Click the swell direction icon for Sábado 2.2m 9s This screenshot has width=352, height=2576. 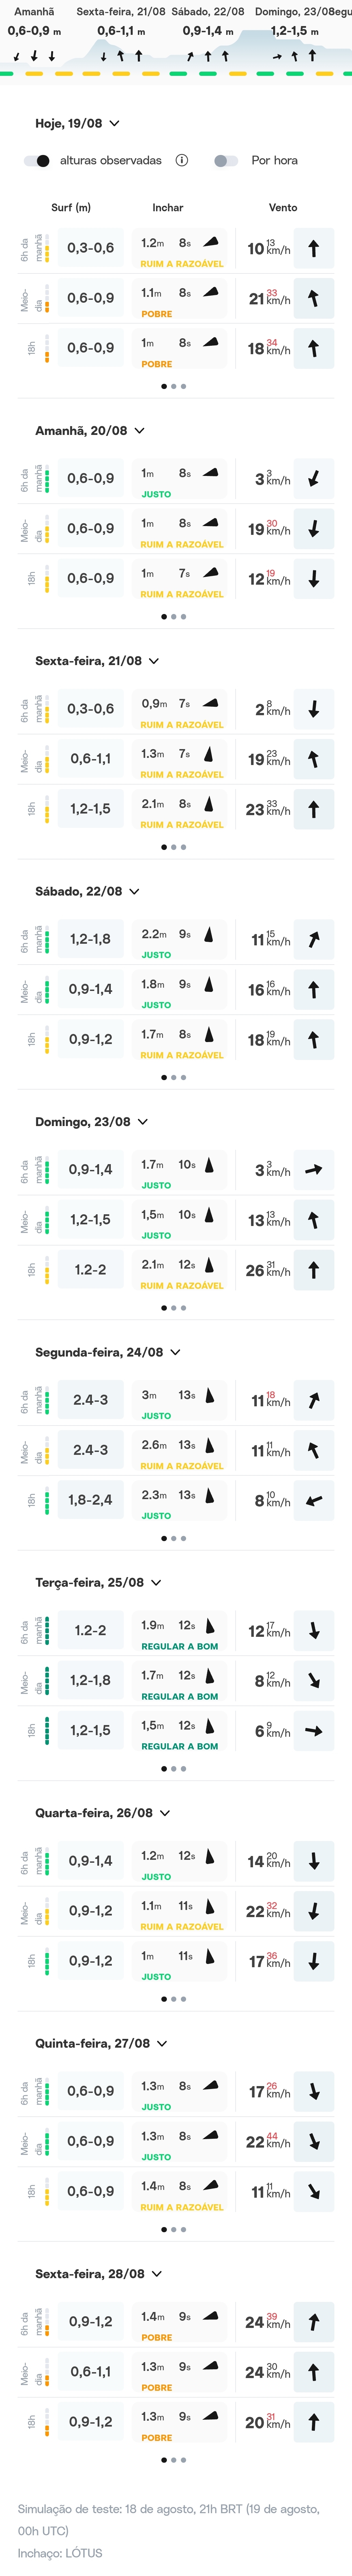[209, 934]
